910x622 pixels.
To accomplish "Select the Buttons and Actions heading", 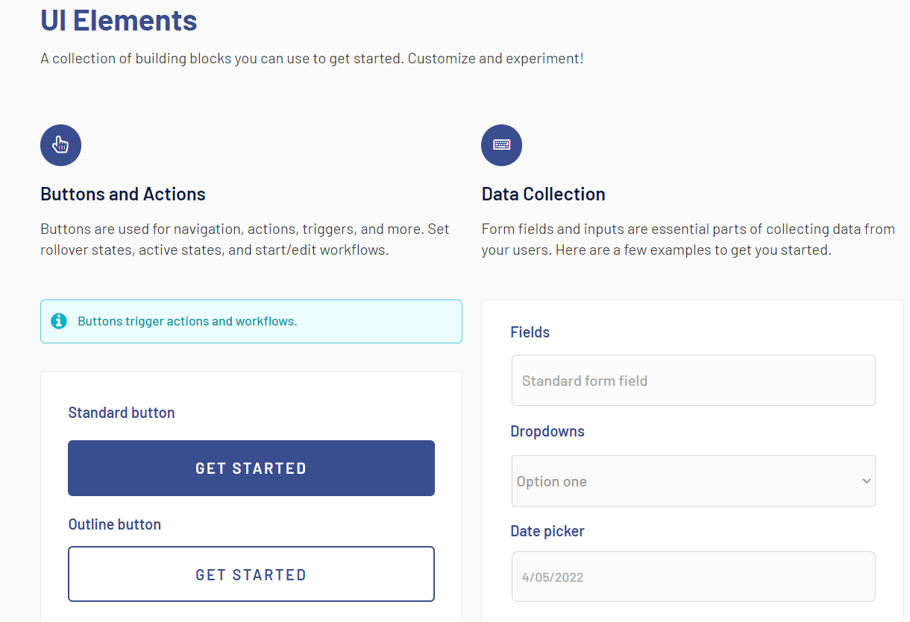I will (x=123, y=194).
